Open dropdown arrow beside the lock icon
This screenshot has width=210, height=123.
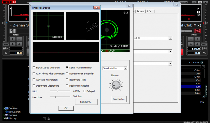coord(44,119)
